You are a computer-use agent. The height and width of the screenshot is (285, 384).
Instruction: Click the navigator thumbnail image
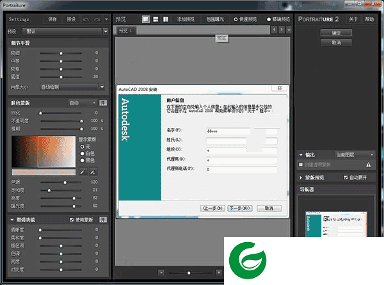pos(337,224)
